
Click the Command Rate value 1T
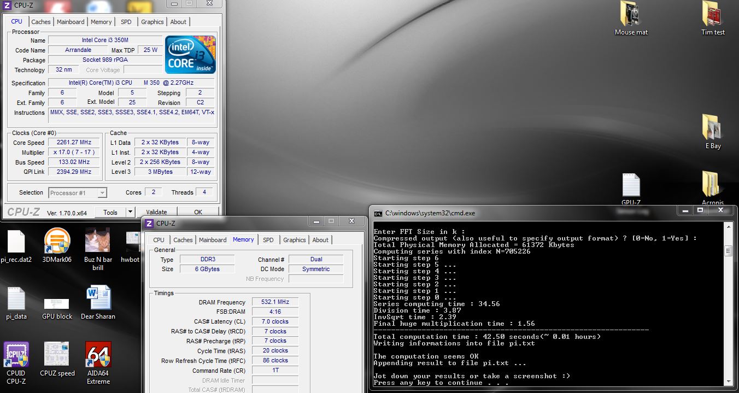[x=275, y=370]
